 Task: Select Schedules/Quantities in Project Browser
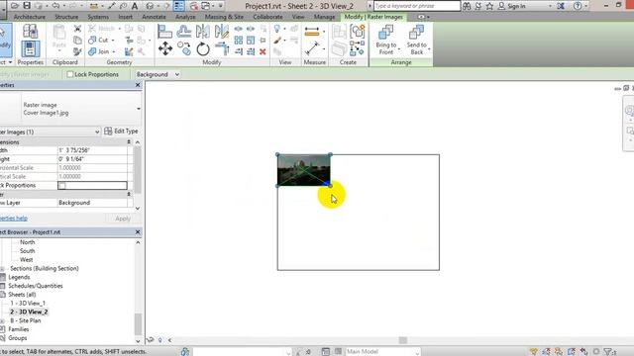pyautogui.click(x=36, y=286)
